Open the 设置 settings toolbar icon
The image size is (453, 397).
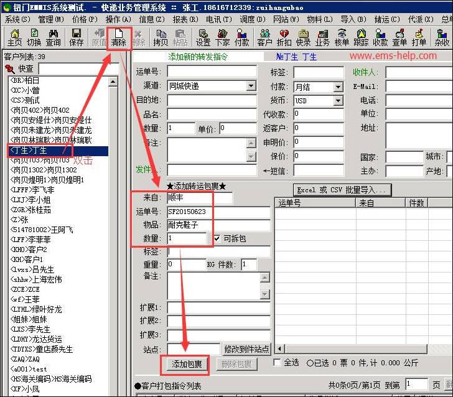click(x=203, y=38)
